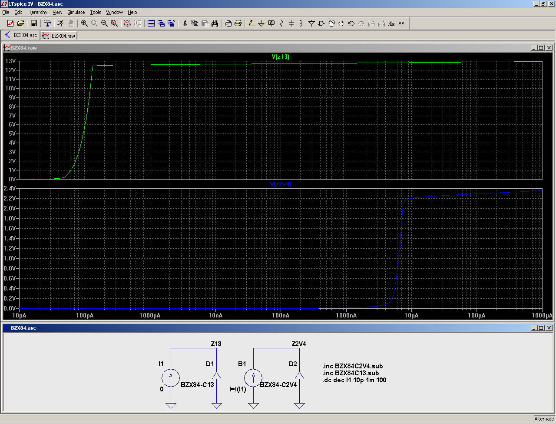Click the B1 behavioral source symbol
The width and height of the screenshot is (556, 424).
253,377
